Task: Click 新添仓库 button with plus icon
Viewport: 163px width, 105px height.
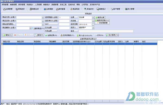Action: (x=100, y=17)
